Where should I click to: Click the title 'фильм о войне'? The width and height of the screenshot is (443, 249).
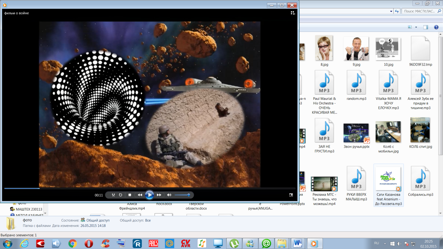point(16,13)
